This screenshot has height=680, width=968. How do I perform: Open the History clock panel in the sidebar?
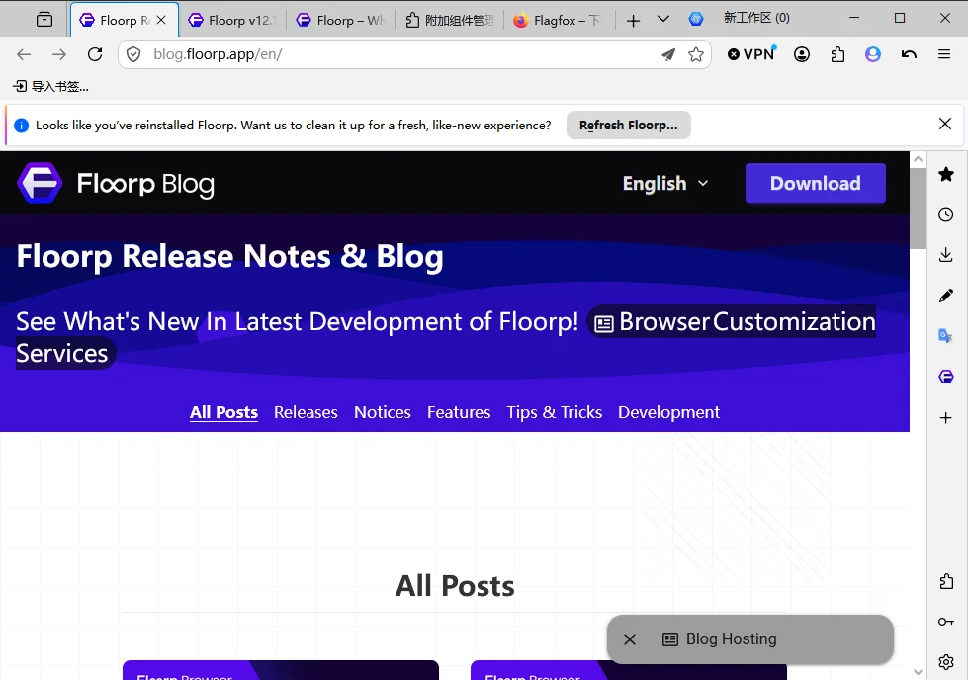coord(946,214)
